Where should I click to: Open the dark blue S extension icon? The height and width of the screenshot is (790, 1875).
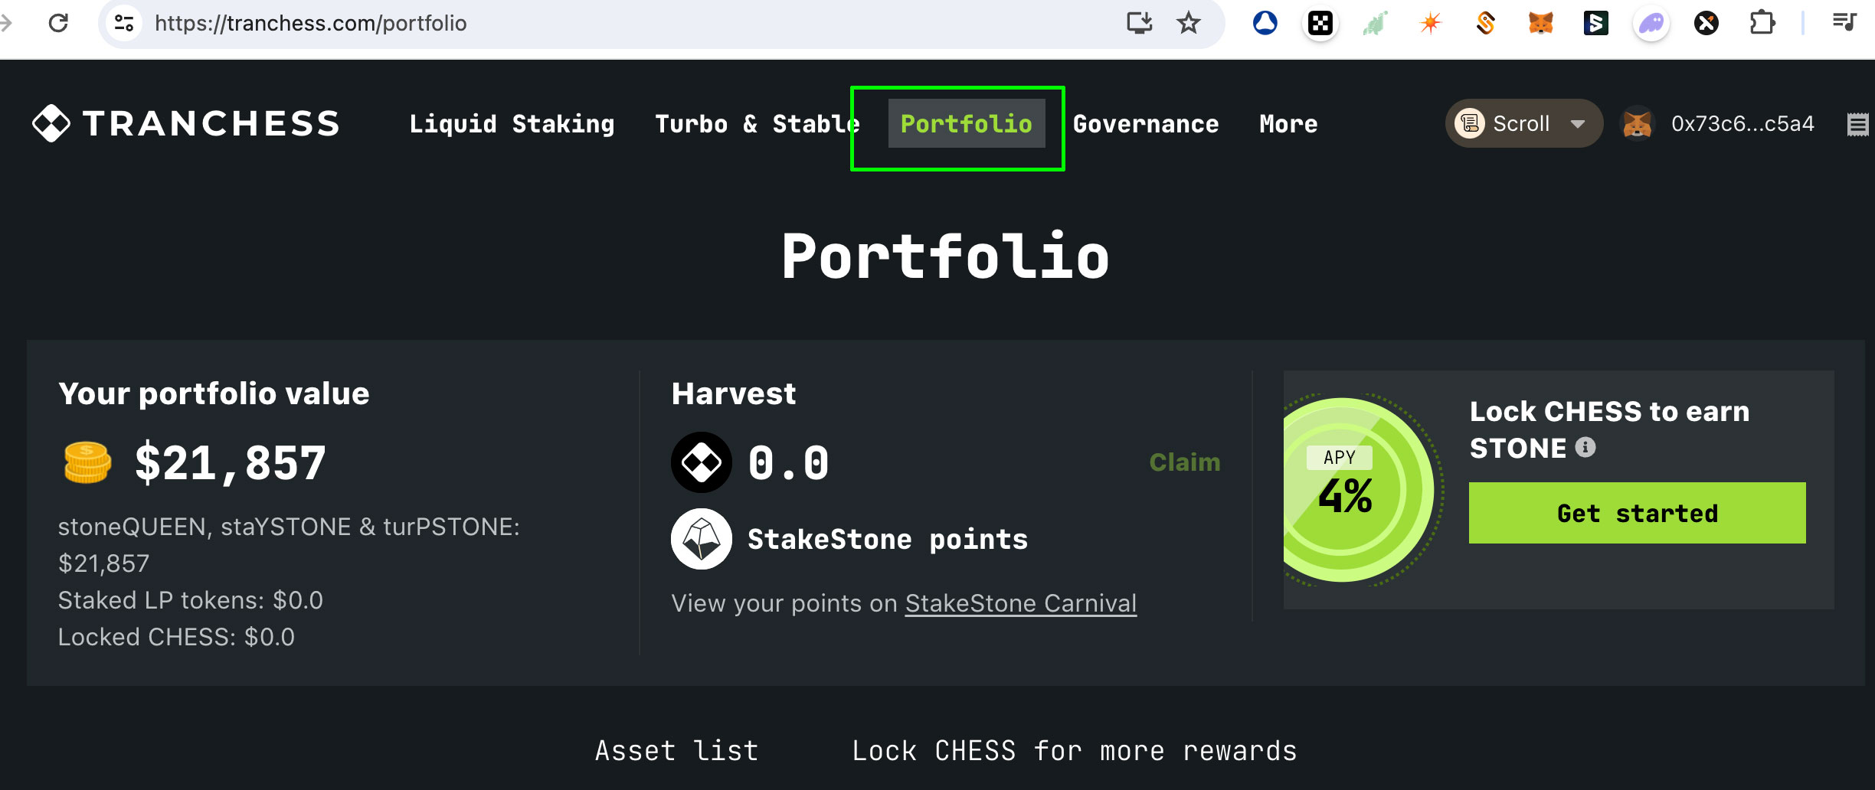1596,23
